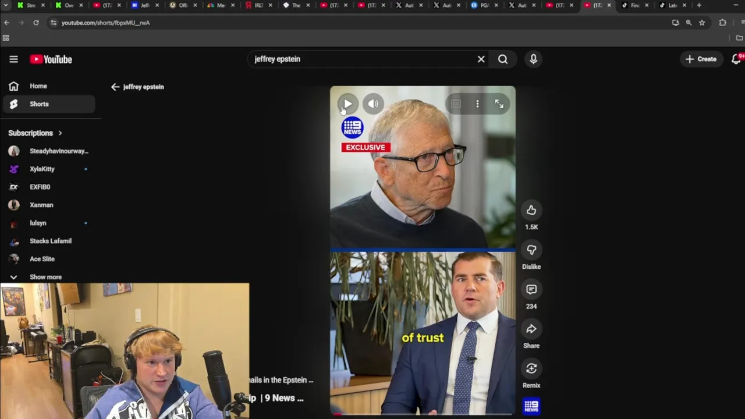Switch to the 'Offi' browser tab
The width and height of the screenshot is (745, 419).
tap(183, 5)
